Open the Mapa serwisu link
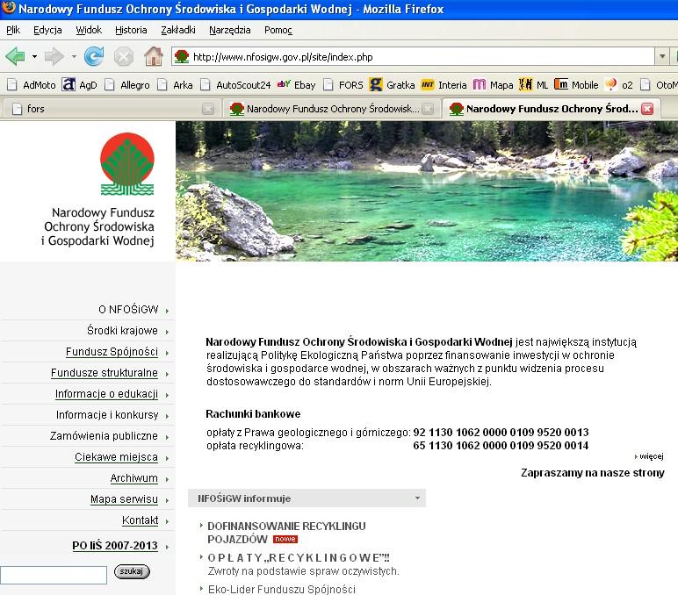This screenshot has height=595, width=678. pos(124,499)
